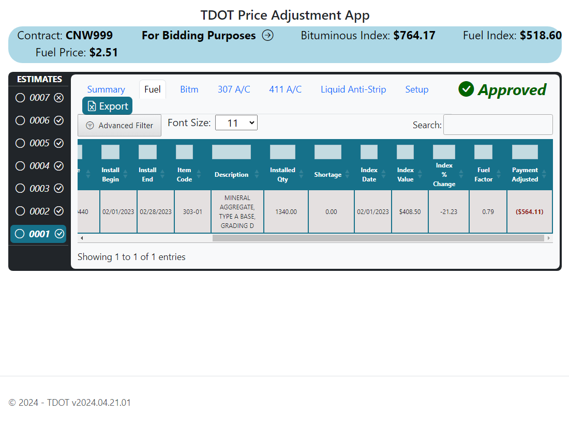Viewport: 569px width, 427px height.
Task: Click the Index Value column filter box
Action: [x=405, y=152]
